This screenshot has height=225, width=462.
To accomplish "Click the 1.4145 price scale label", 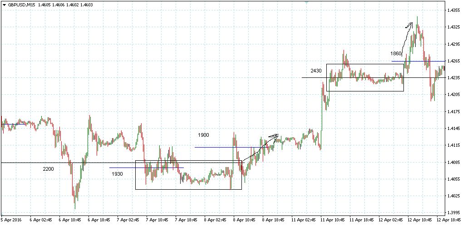I will pyautogui.click(x=453, y=129).
